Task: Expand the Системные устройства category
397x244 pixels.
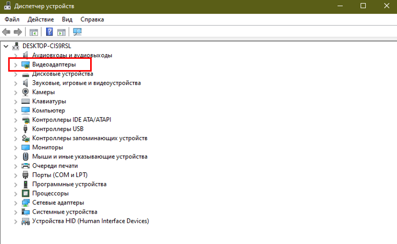Action: (x=16, y=212)
